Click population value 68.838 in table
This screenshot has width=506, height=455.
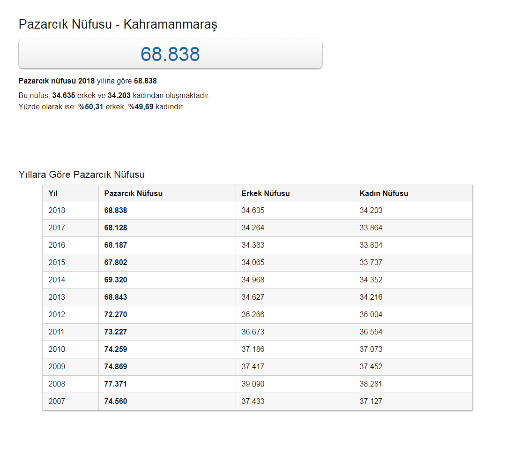(116, 210)
